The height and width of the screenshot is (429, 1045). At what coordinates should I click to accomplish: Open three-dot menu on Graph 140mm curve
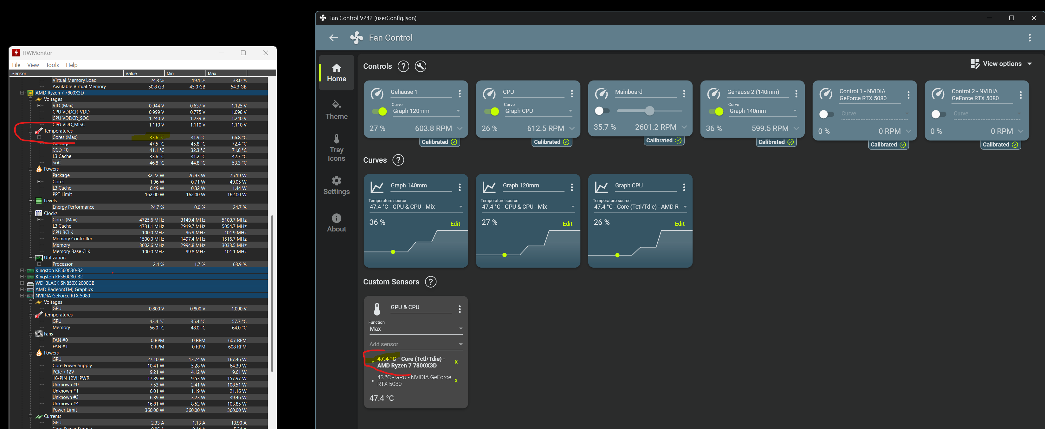459,187
